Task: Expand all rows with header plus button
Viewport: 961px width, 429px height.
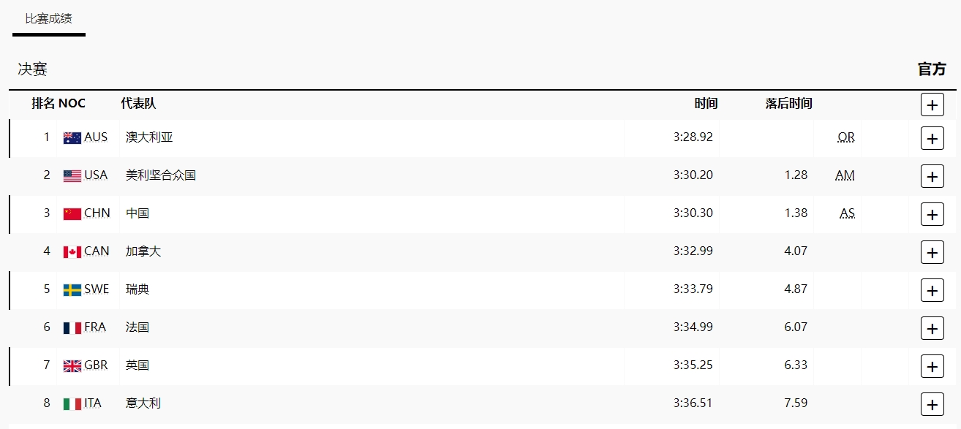Action: (932, 105)
